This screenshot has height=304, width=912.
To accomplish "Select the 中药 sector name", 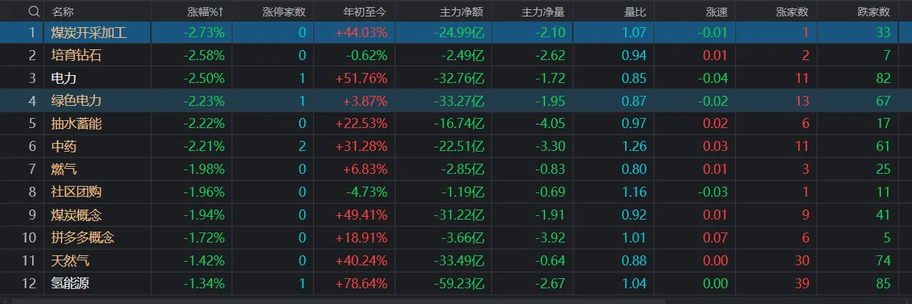I will [64, 147].
